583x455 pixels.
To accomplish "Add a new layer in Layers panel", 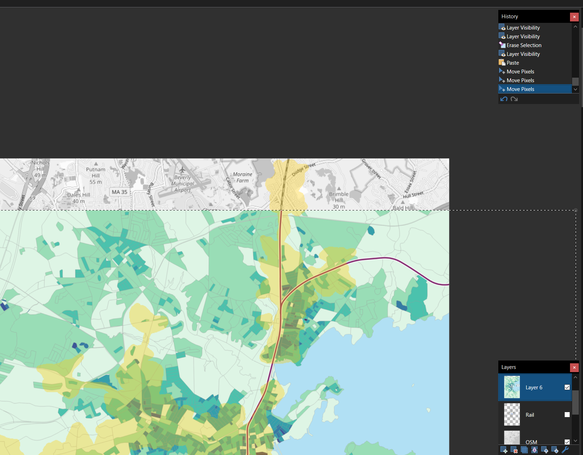I will [504, 450].
